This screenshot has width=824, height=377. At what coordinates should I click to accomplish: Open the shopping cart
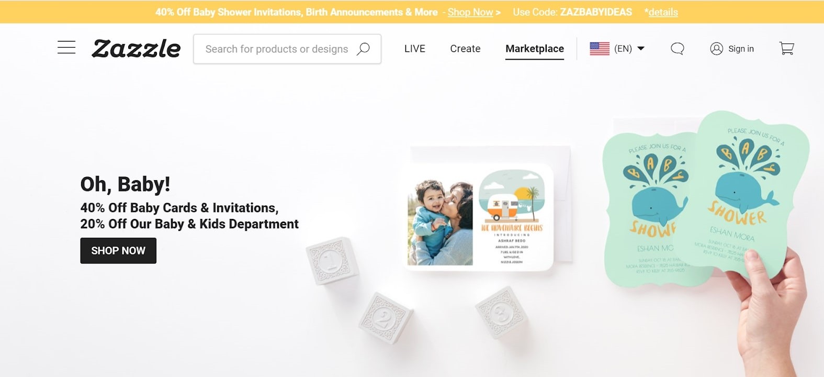tap(786, 49)
